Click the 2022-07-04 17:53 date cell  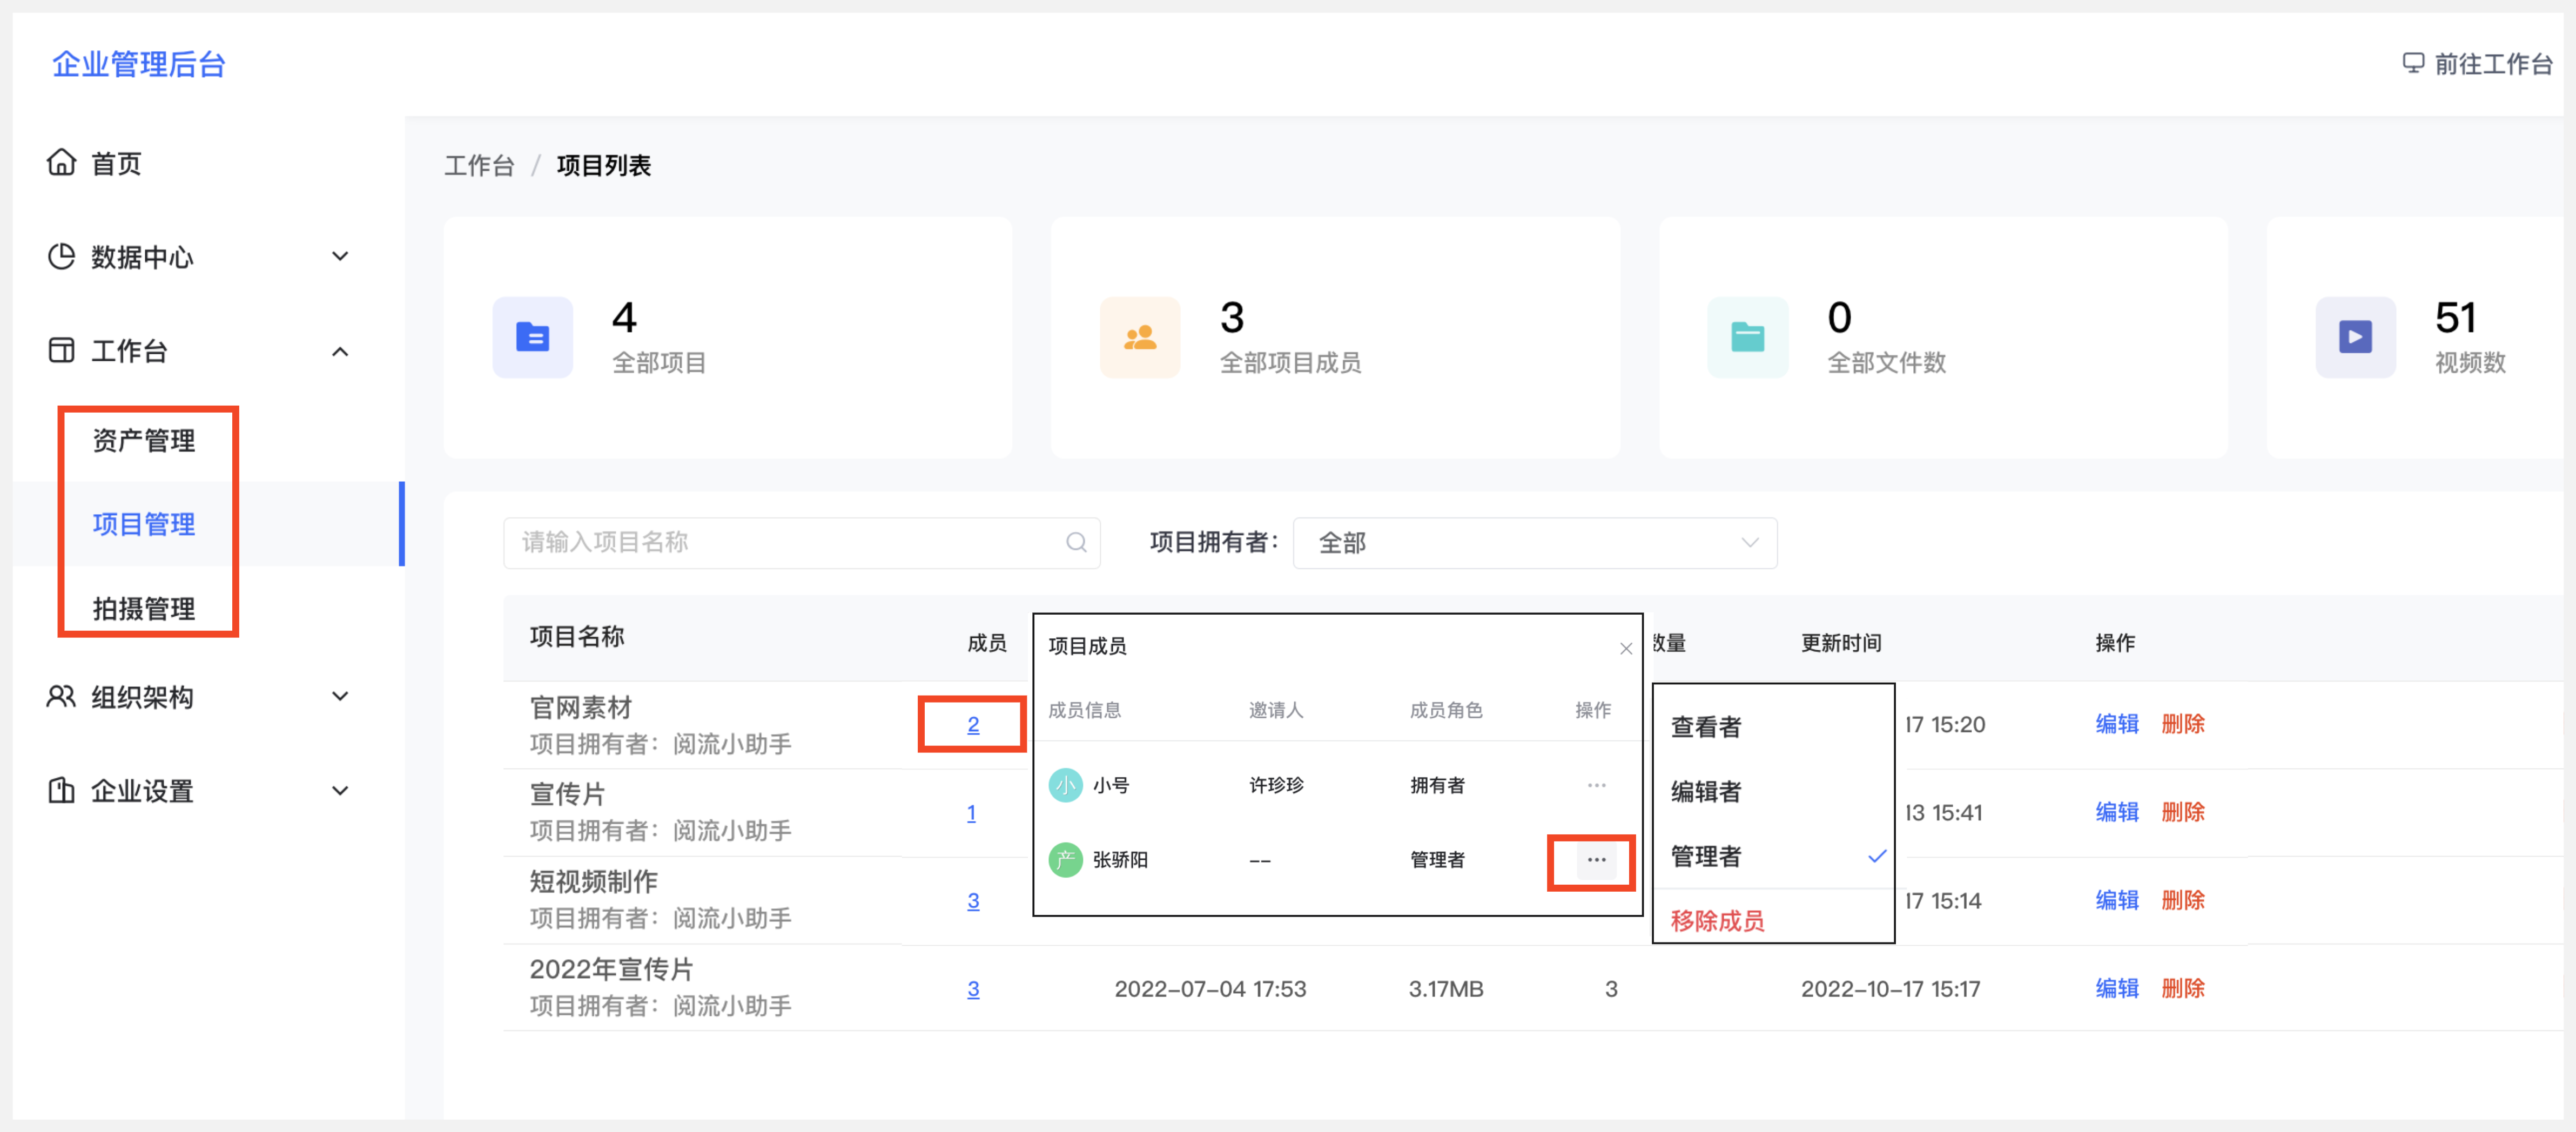pos(1210,988)
